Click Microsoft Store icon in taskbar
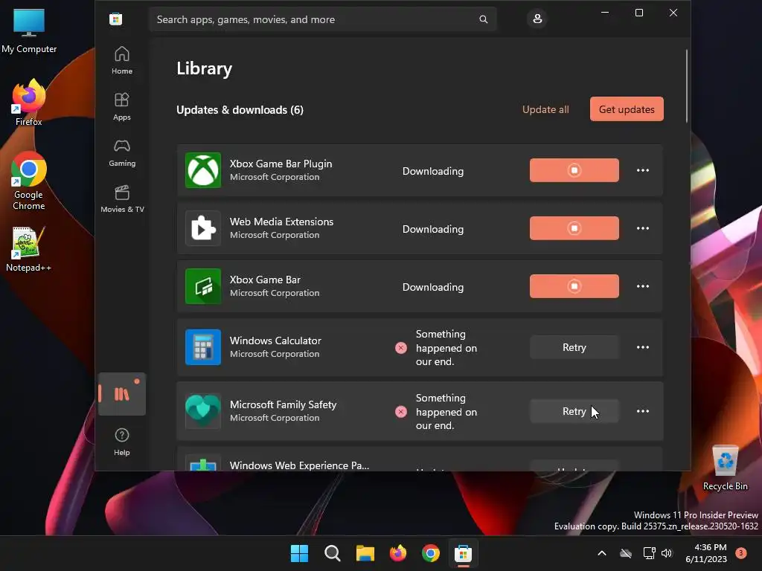762x571 pixels. pyautogui.click(x=463, y=553)
